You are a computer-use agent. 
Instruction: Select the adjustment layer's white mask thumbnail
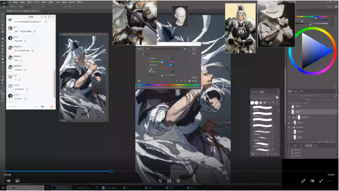[x=299, y=117]
